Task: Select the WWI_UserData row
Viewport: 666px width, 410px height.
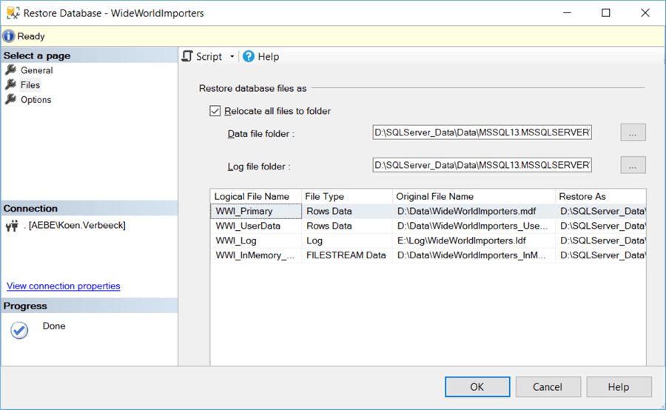Action: pyautogui.click(x=428, y=226)
